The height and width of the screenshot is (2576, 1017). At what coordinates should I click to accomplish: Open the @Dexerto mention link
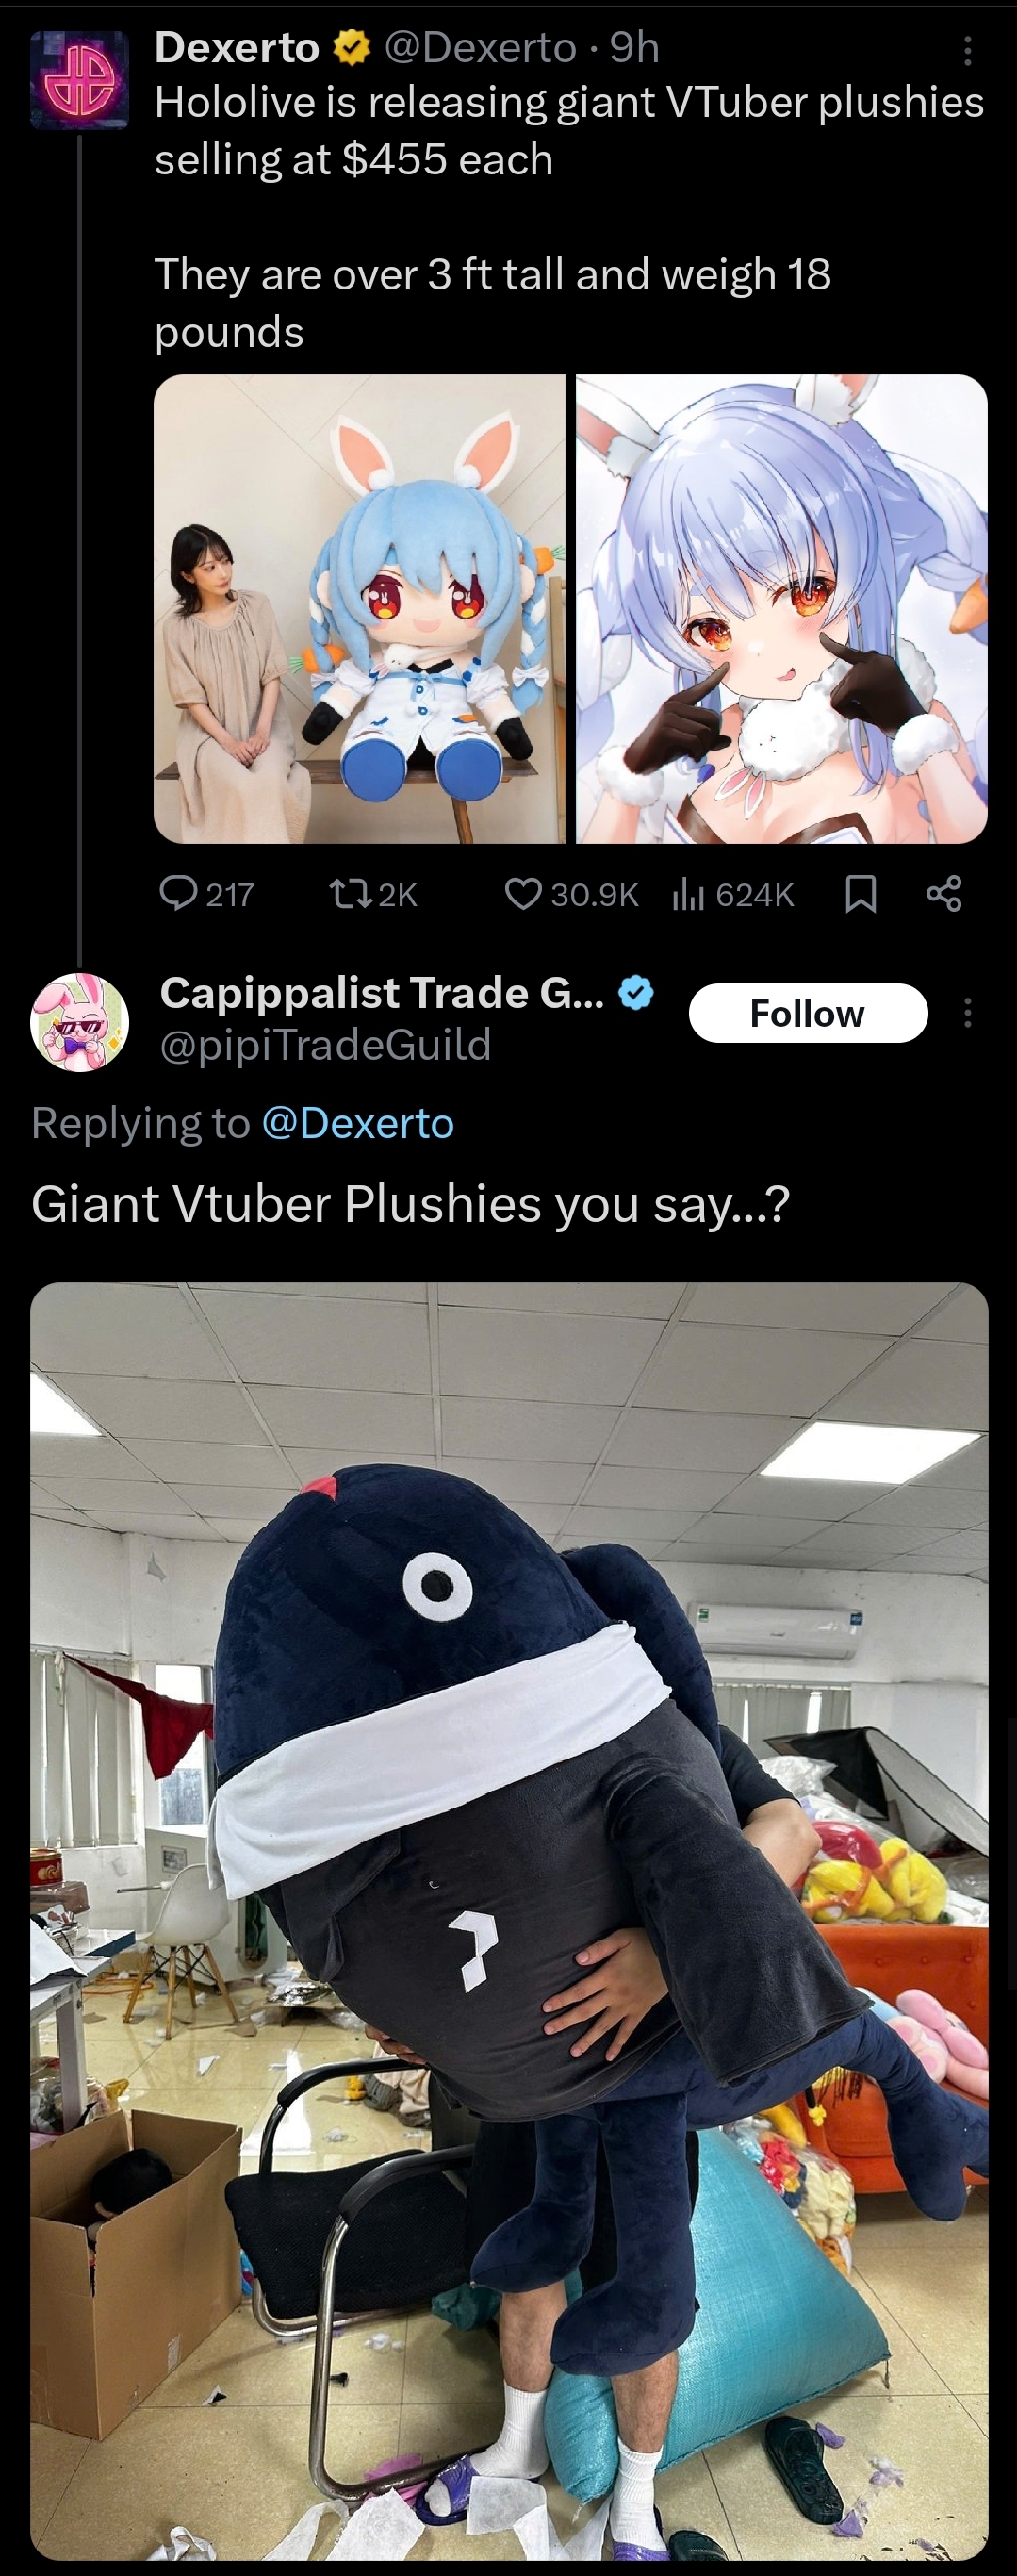tap(358, 1123)
